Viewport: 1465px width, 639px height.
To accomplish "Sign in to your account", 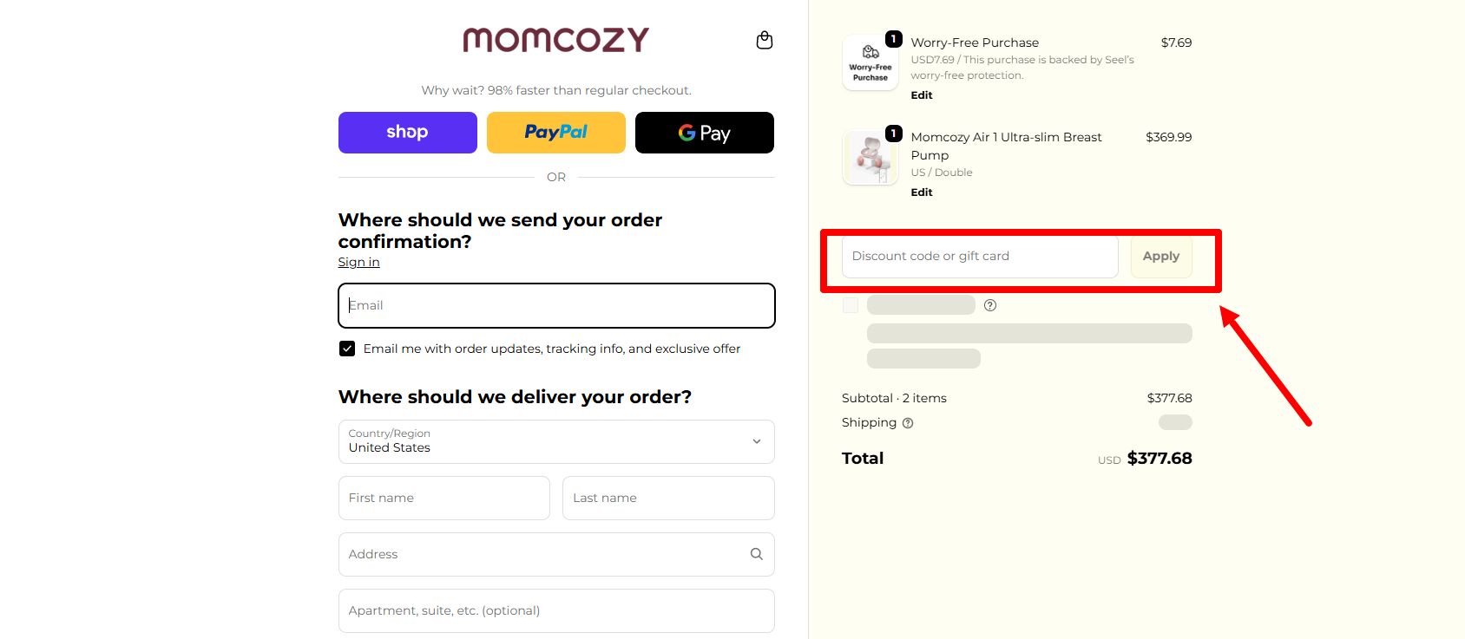I will tap(358, 261).
